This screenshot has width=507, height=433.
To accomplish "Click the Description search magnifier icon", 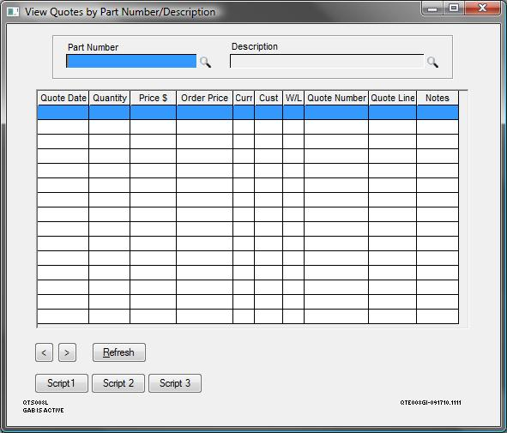I will [x=432, y=62].
